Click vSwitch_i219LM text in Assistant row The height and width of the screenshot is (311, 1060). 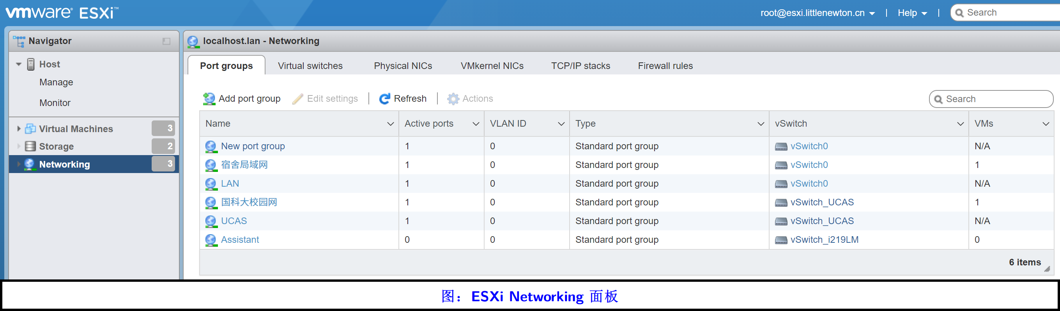[x=824, y=240]
